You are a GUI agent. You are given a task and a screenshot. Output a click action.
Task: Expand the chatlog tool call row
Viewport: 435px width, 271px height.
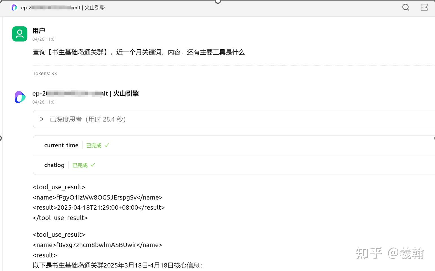click(x=54, y=165)
